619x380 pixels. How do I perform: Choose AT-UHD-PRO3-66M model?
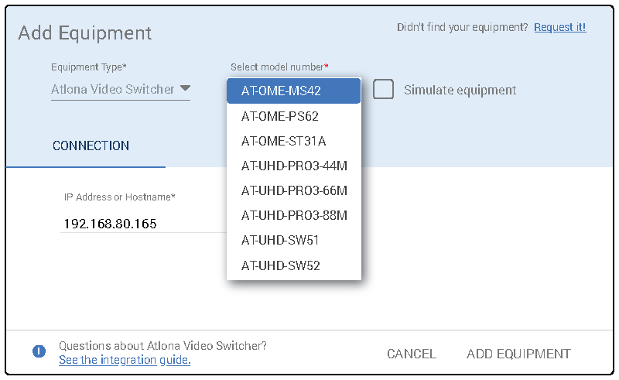pyautogui.click(x=293, y=190)
